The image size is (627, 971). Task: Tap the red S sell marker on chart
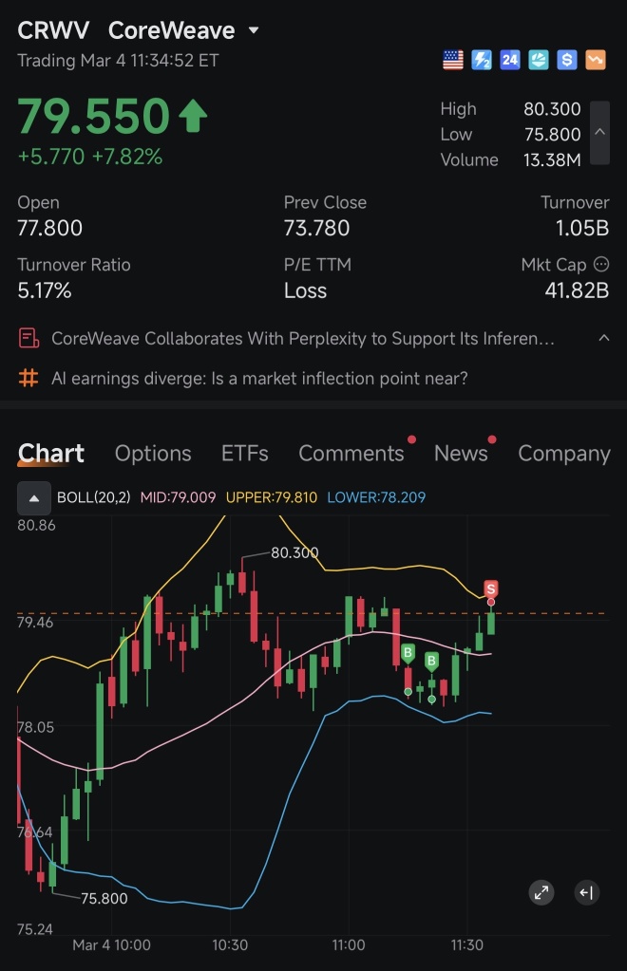(x=491, y=588)
